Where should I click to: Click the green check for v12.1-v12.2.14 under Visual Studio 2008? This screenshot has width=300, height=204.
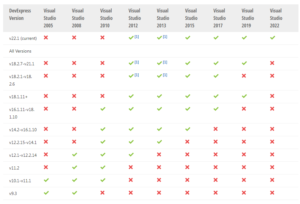point(74,155)
